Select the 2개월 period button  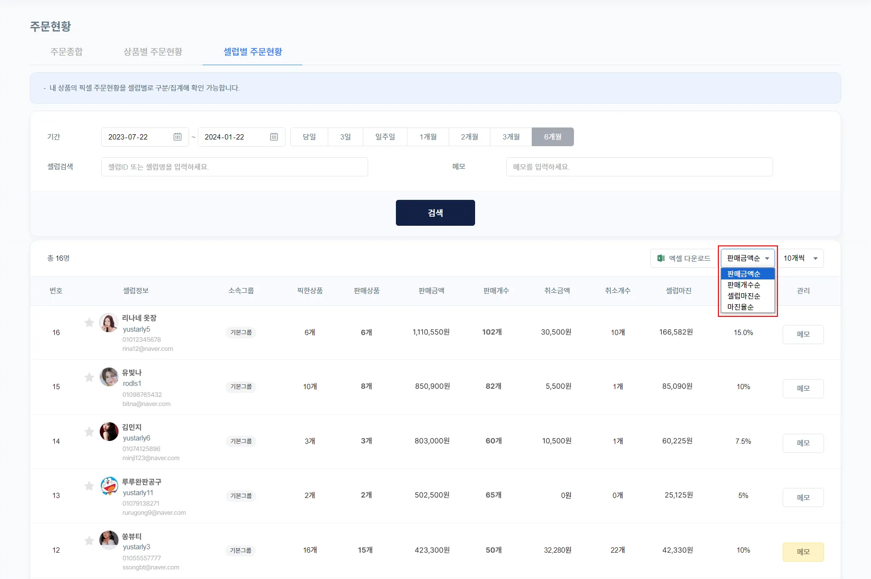point(470,137)
